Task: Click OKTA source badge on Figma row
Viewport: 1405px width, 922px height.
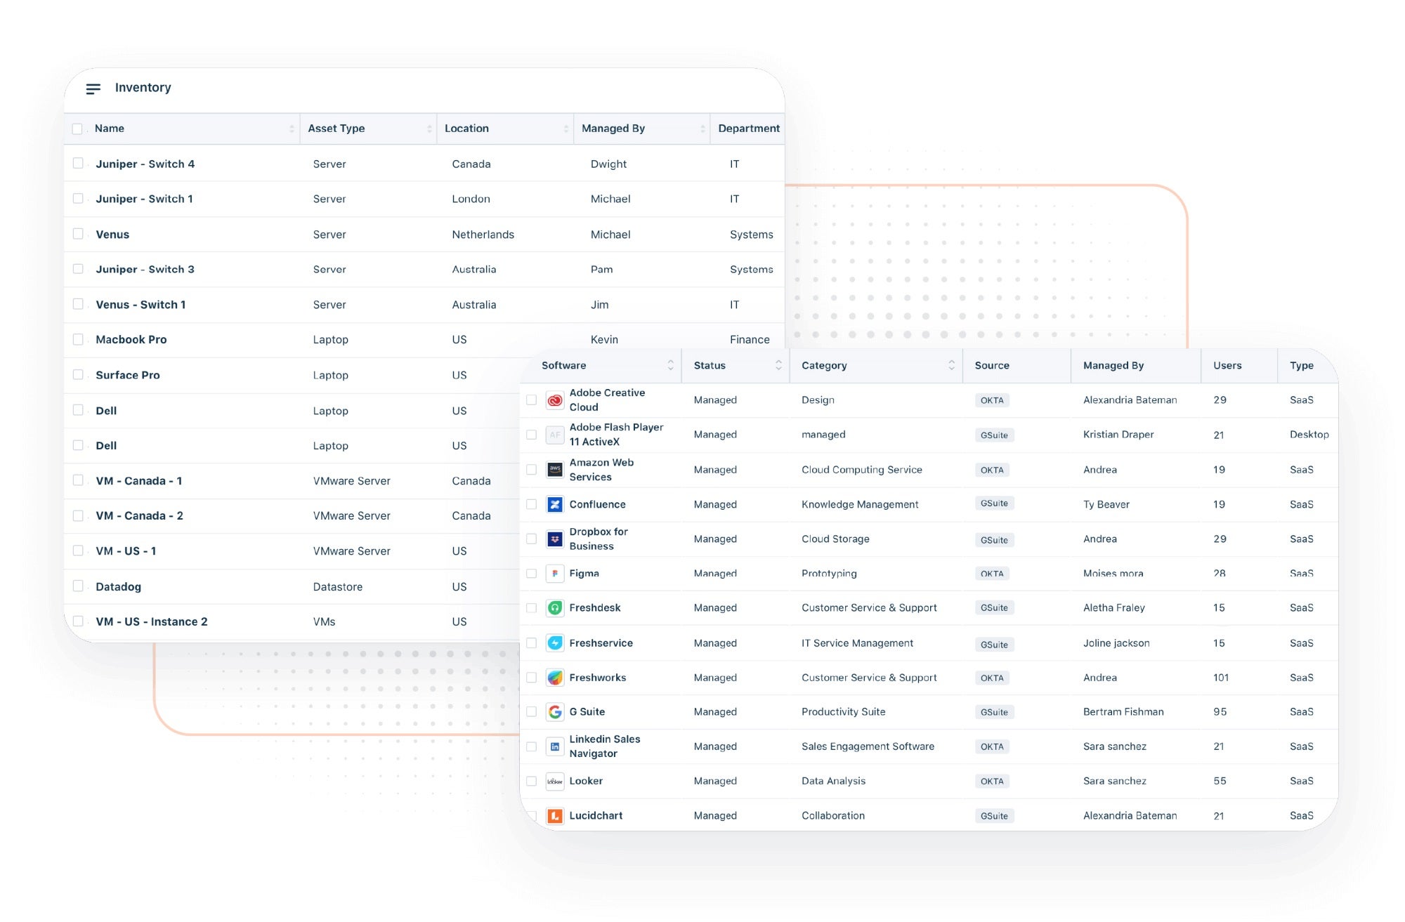Action: point(991,573)
